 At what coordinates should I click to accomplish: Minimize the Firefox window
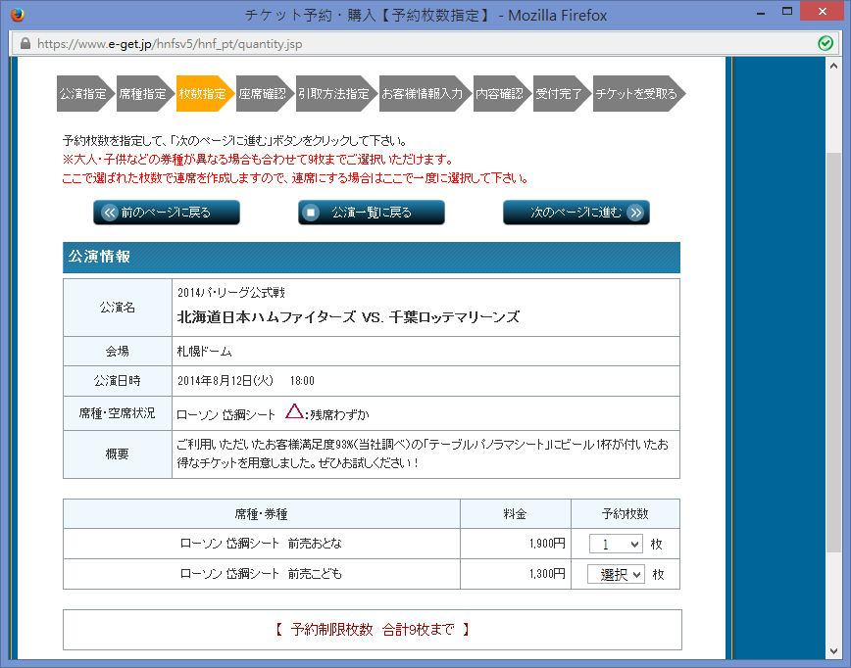761,12
